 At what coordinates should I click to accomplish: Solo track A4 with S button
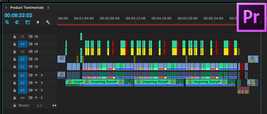[42, 98]
